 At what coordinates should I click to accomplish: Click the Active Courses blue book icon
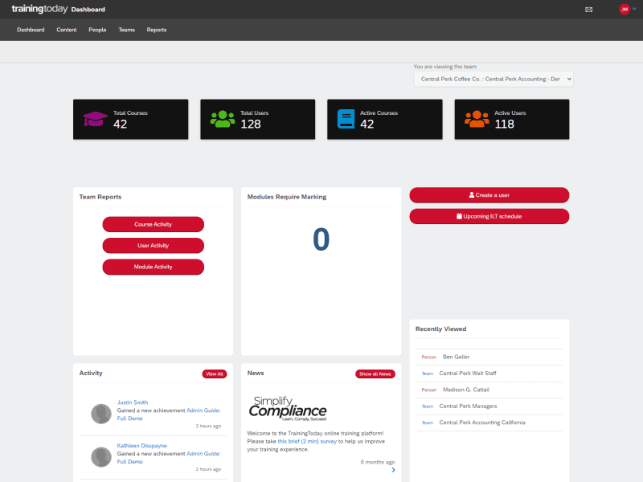tap(346, 119)
